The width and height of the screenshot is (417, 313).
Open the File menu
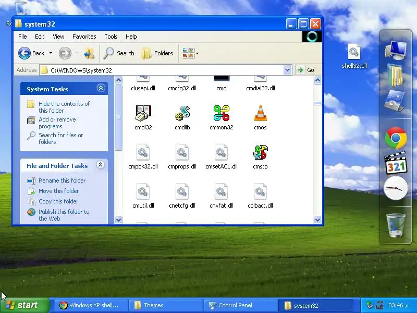[22, 37]
